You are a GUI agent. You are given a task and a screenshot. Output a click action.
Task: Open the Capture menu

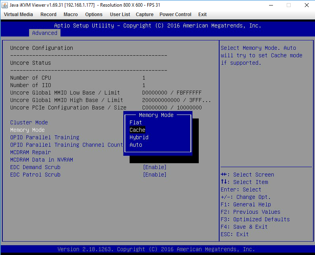click(x=145, y=15)
